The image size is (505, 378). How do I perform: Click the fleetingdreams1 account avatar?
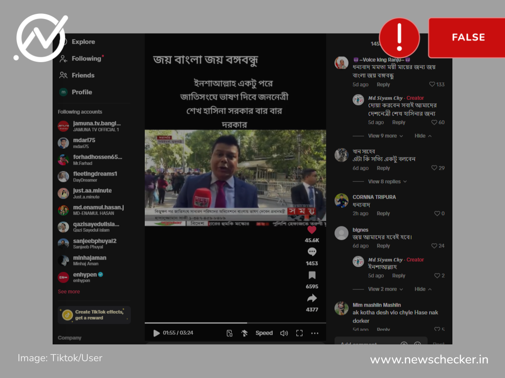(63, 176)
